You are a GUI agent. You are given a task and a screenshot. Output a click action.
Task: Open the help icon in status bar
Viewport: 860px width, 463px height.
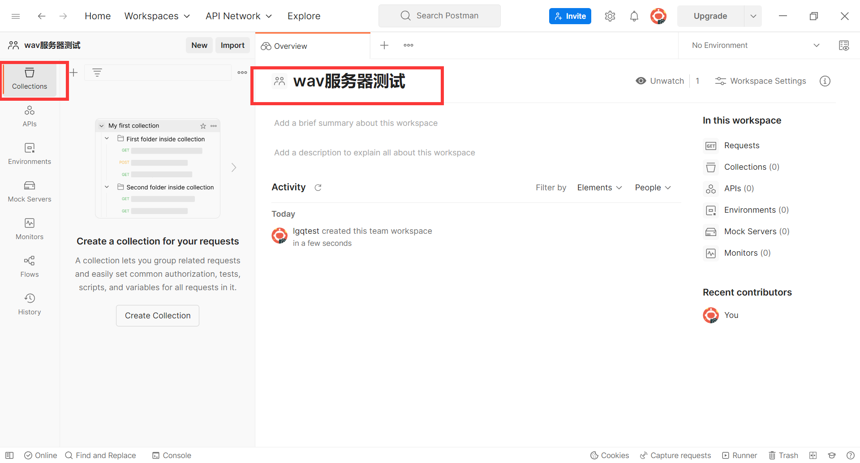click(x=851, y=455)
